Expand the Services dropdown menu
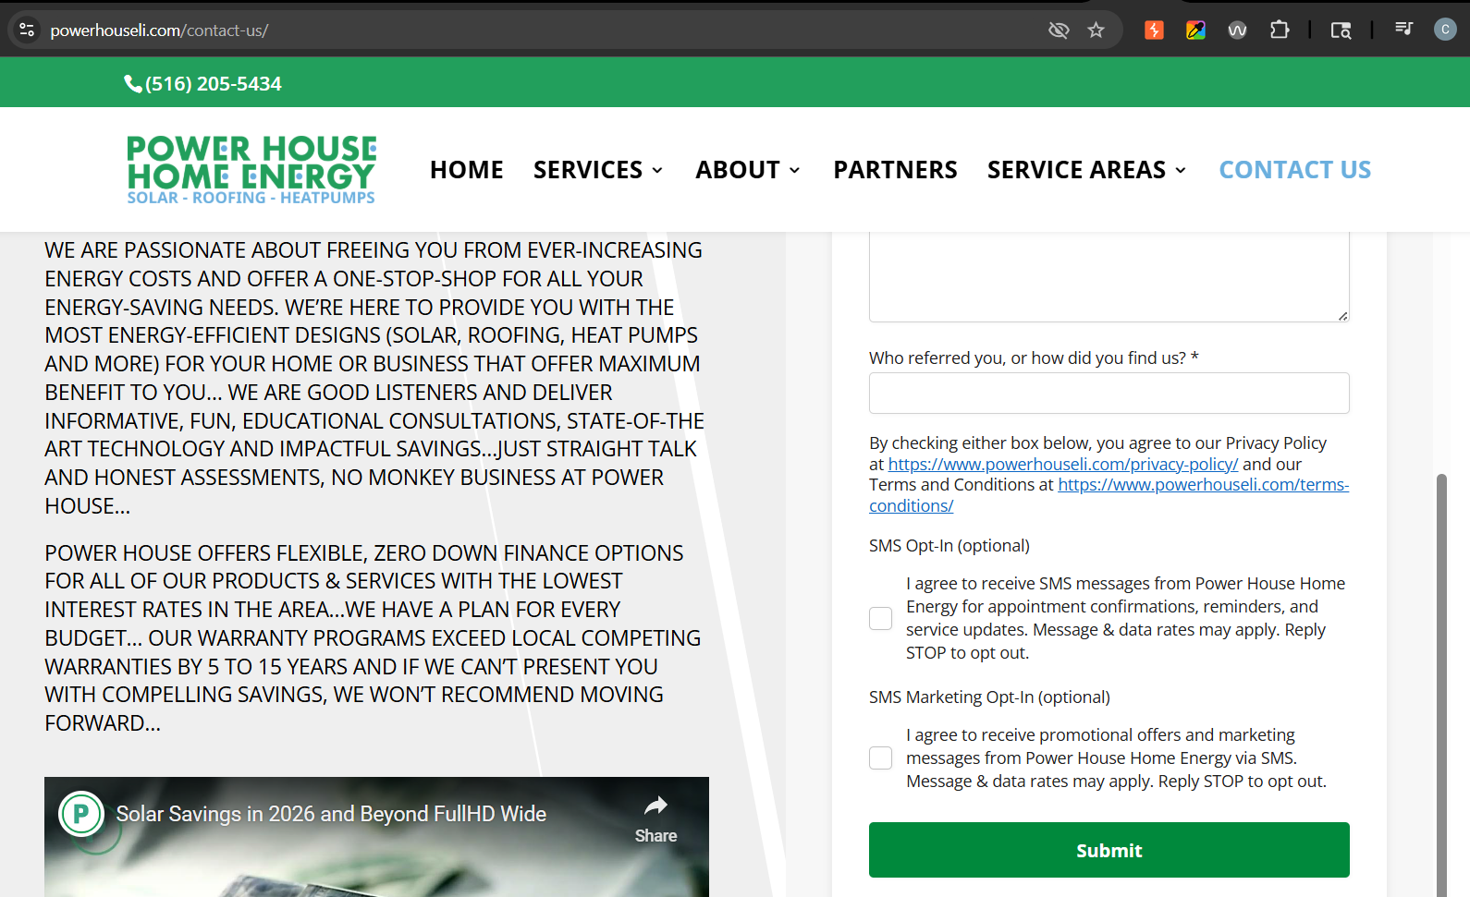Viewport: 1470px width, 897px height. (598, 170)
